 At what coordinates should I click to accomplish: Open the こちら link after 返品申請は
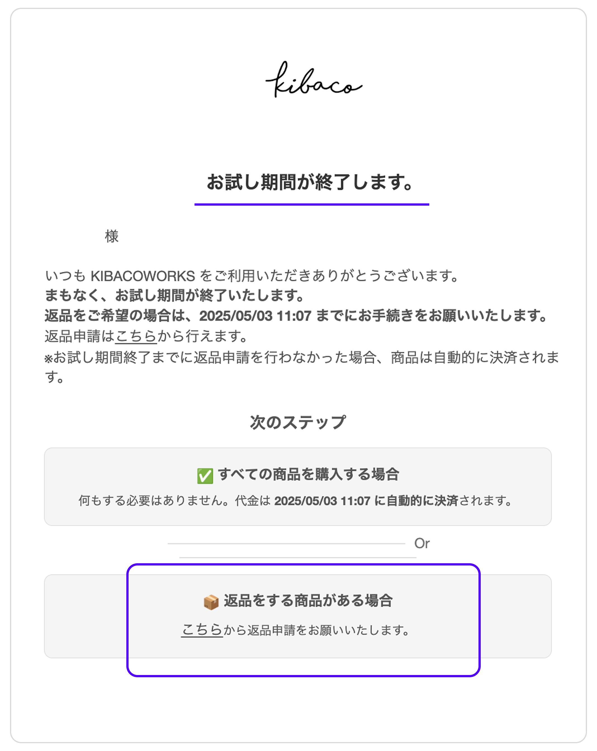coord(136,336)
